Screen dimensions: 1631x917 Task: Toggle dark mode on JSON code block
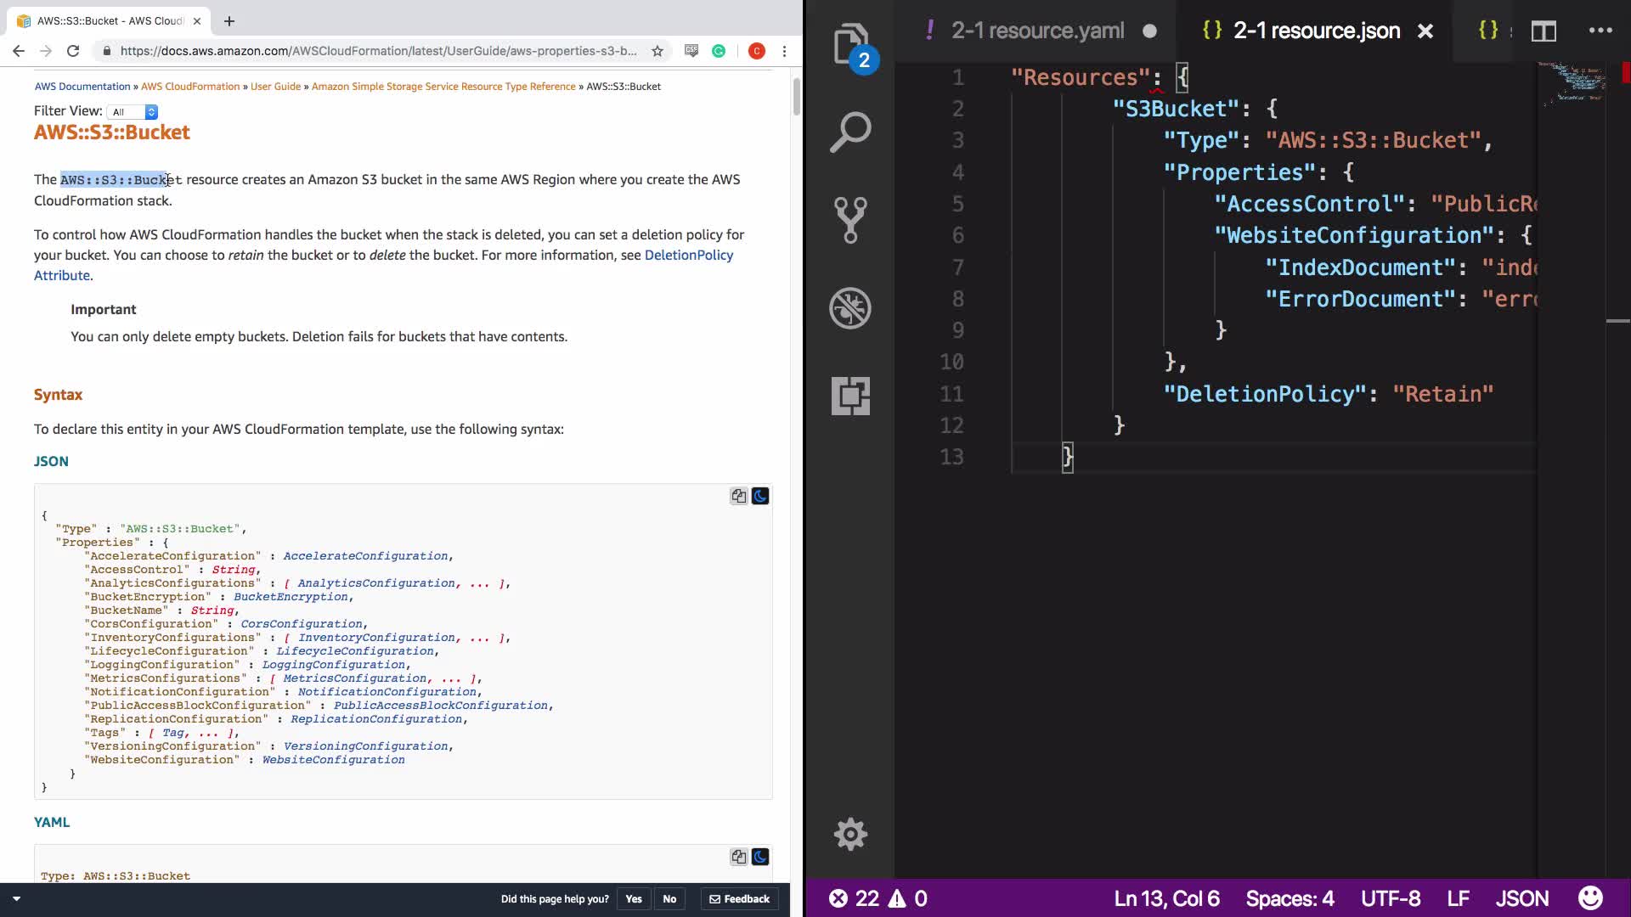pos(760,496)
